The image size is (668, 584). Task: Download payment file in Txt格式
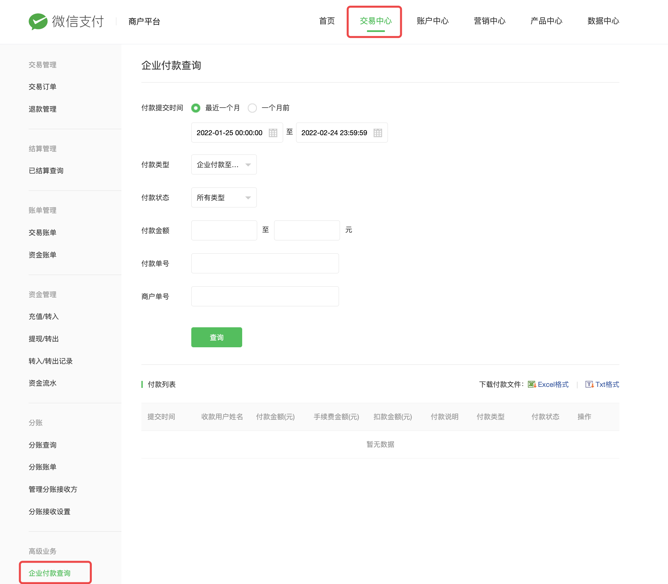point(607,385)
